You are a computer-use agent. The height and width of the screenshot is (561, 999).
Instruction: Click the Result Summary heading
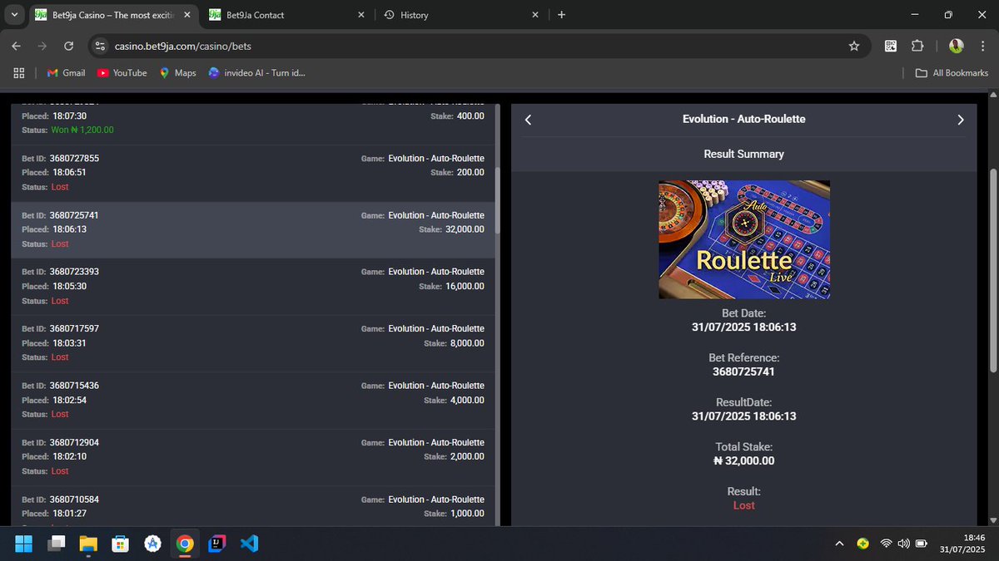tap(744, 154)
